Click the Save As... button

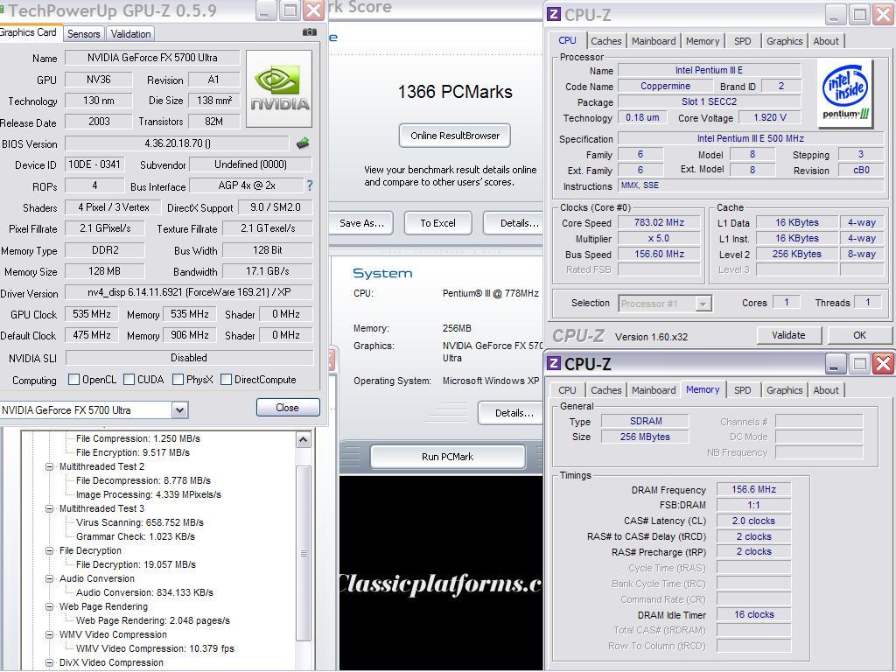pos(361,223)
